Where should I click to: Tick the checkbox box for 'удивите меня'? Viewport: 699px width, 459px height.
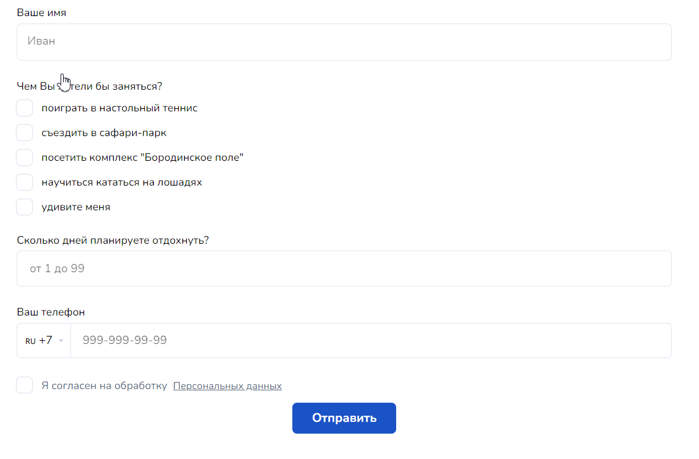[25, 207]
